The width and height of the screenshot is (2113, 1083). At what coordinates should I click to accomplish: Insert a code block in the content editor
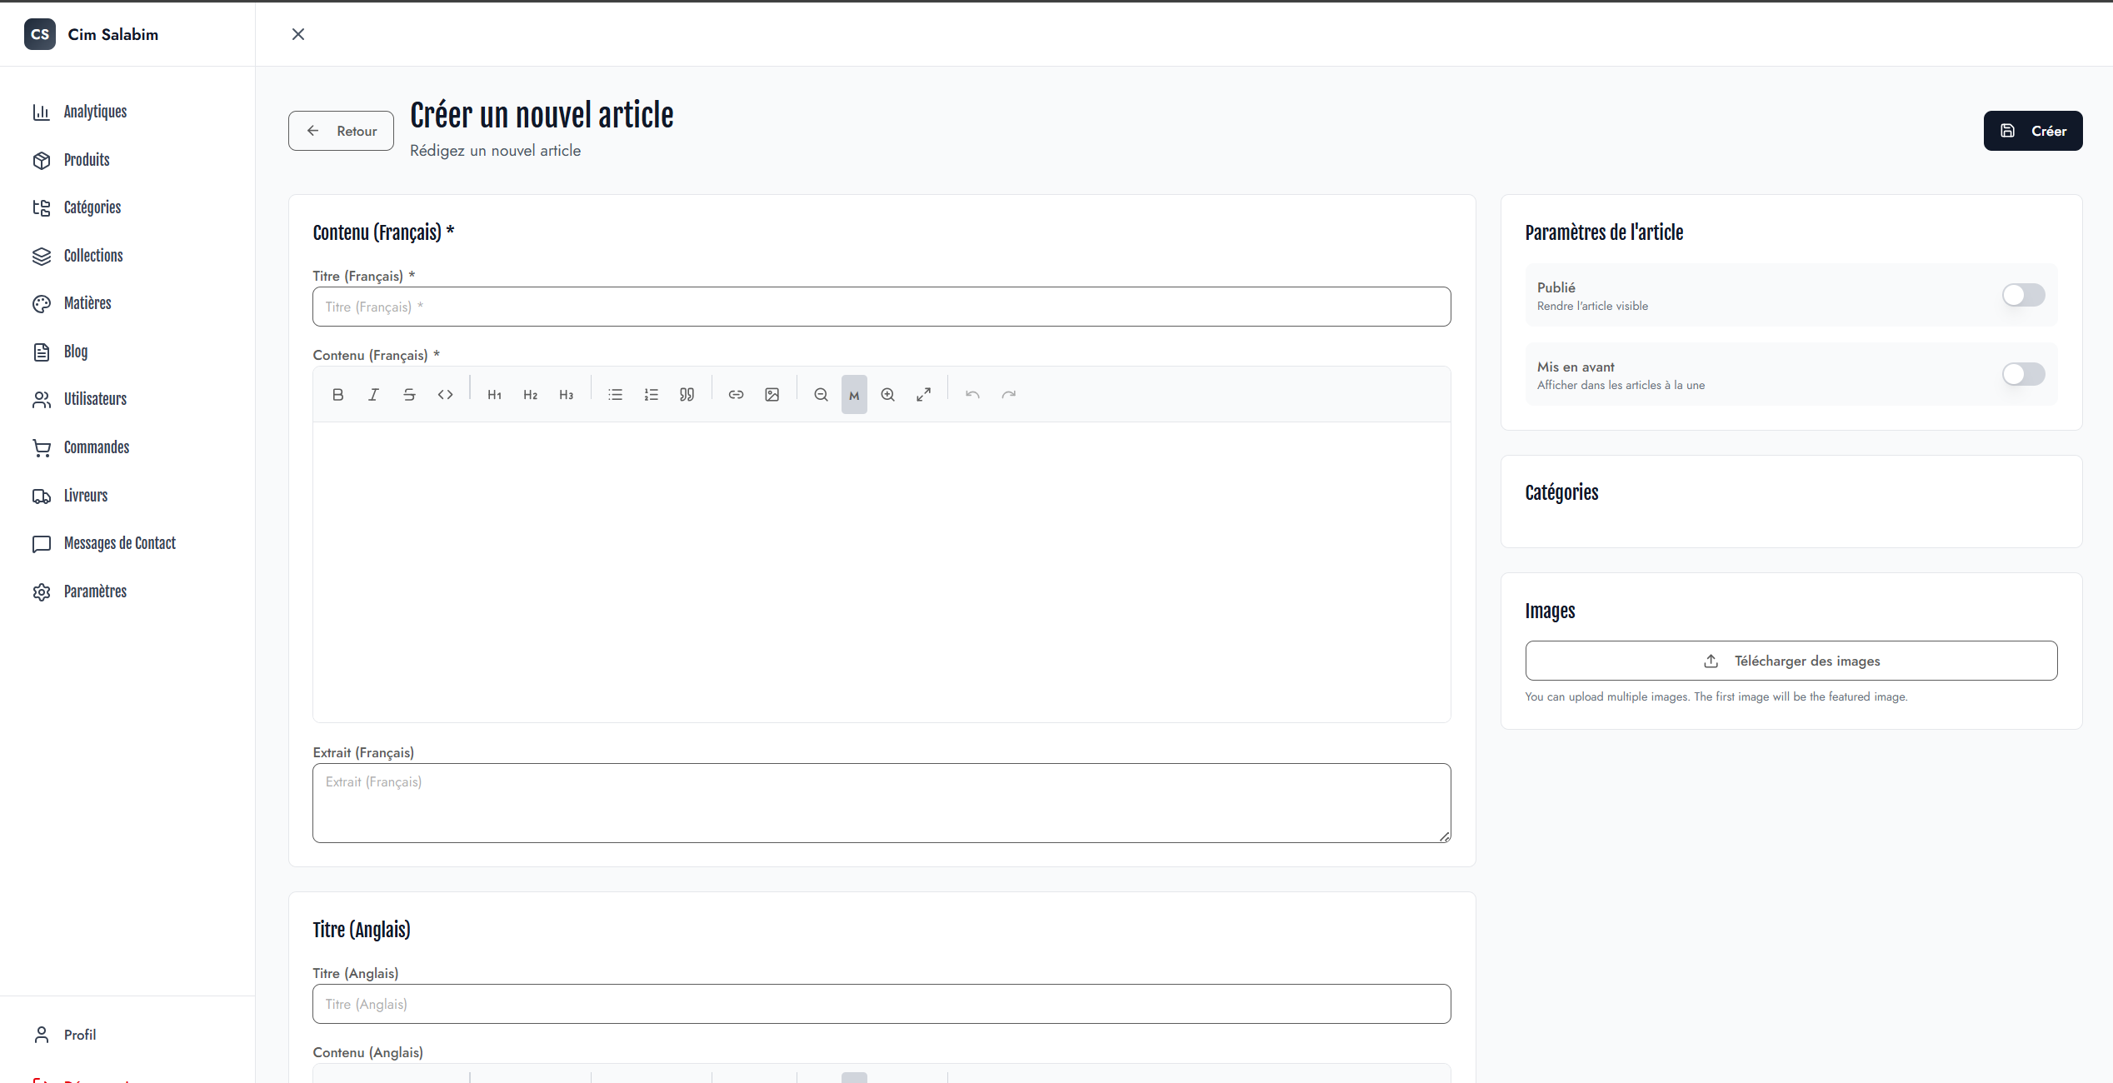(x=445, y=394)
